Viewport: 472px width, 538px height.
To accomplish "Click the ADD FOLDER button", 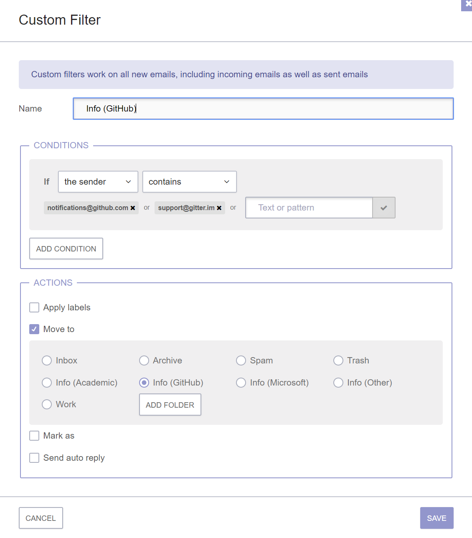I will [170, 405].
